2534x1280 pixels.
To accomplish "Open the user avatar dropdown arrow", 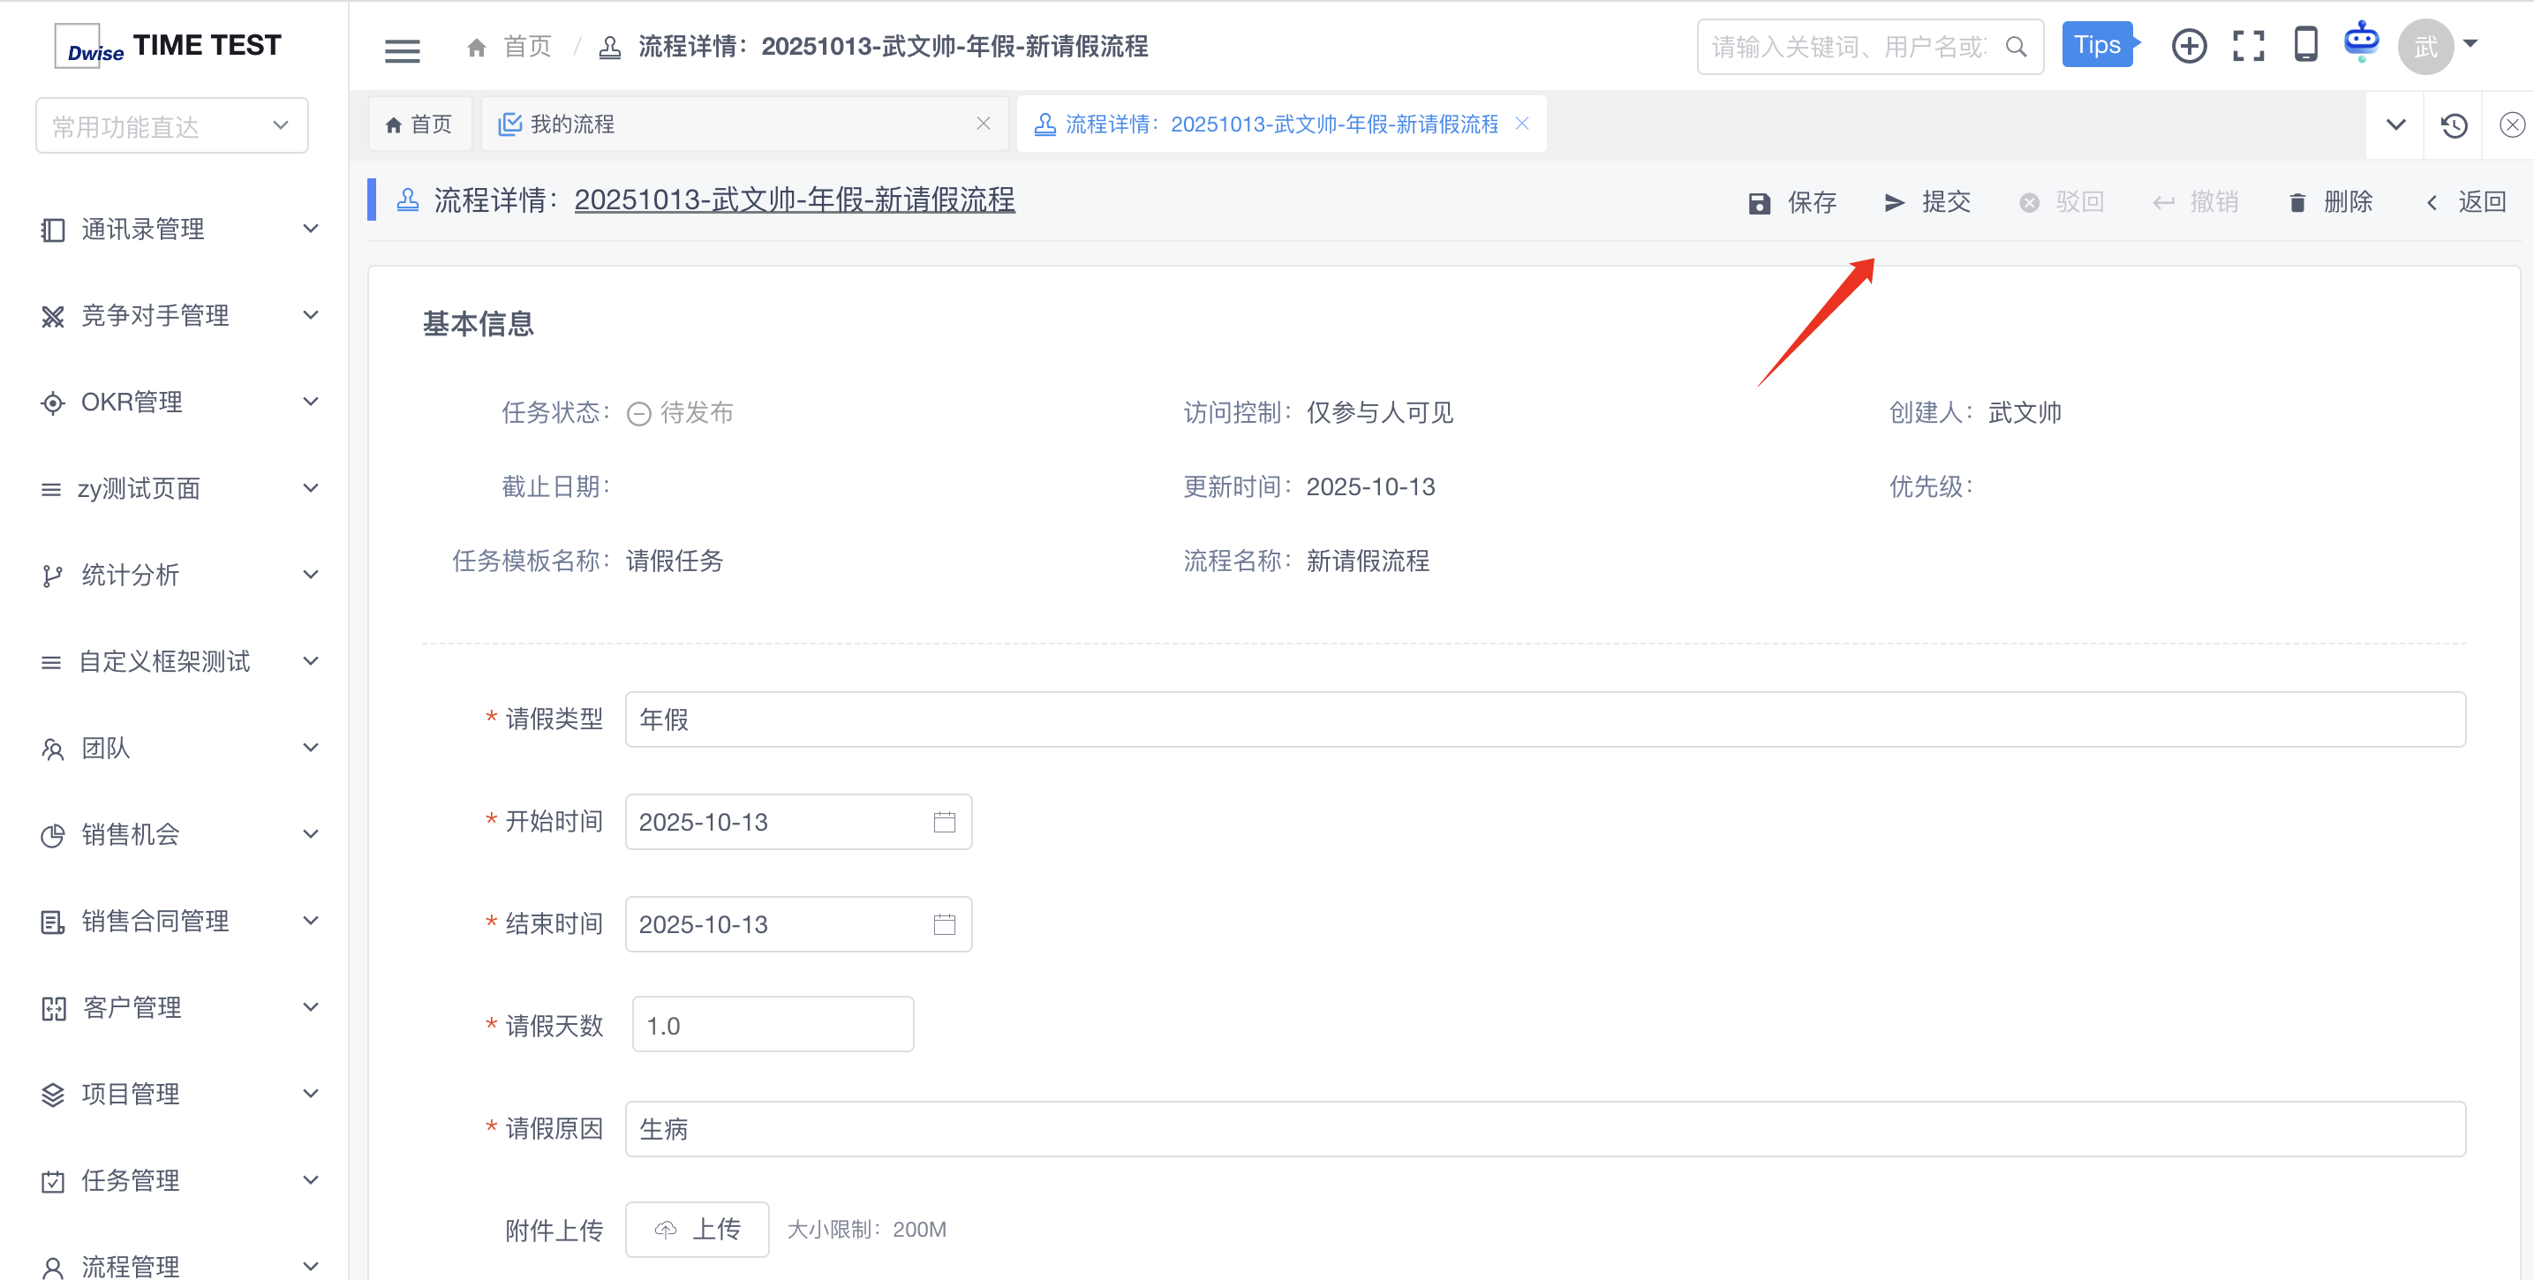I will [x=2470, y=44].
